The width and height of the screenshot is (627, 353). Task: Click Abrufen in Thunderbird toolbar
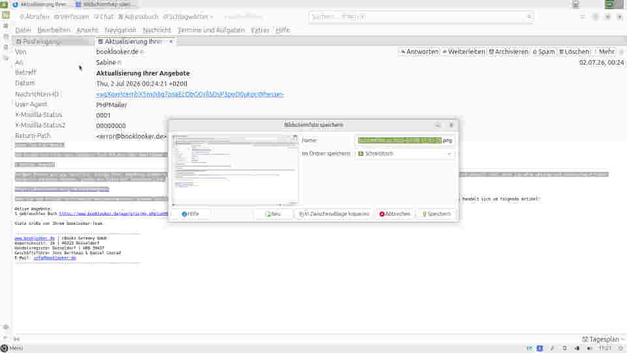pyautogui.click(x=35, y=17)
